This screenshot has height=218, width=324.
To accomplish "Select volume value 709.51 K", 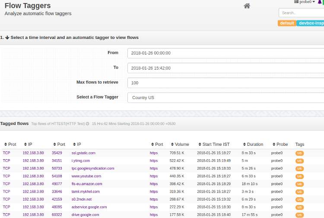I will click(x=177, y=153).
